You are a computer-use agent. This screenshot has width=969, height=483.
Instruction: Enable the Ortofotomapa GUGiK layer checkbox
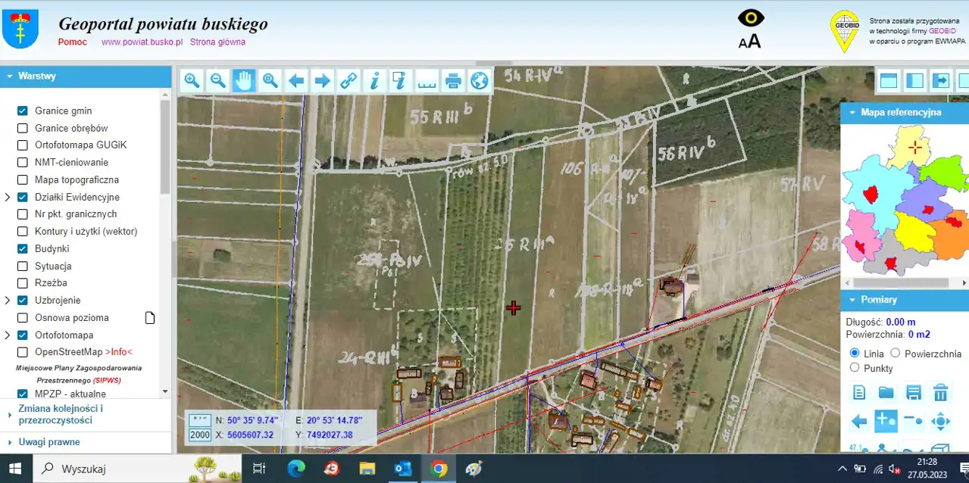23,145
